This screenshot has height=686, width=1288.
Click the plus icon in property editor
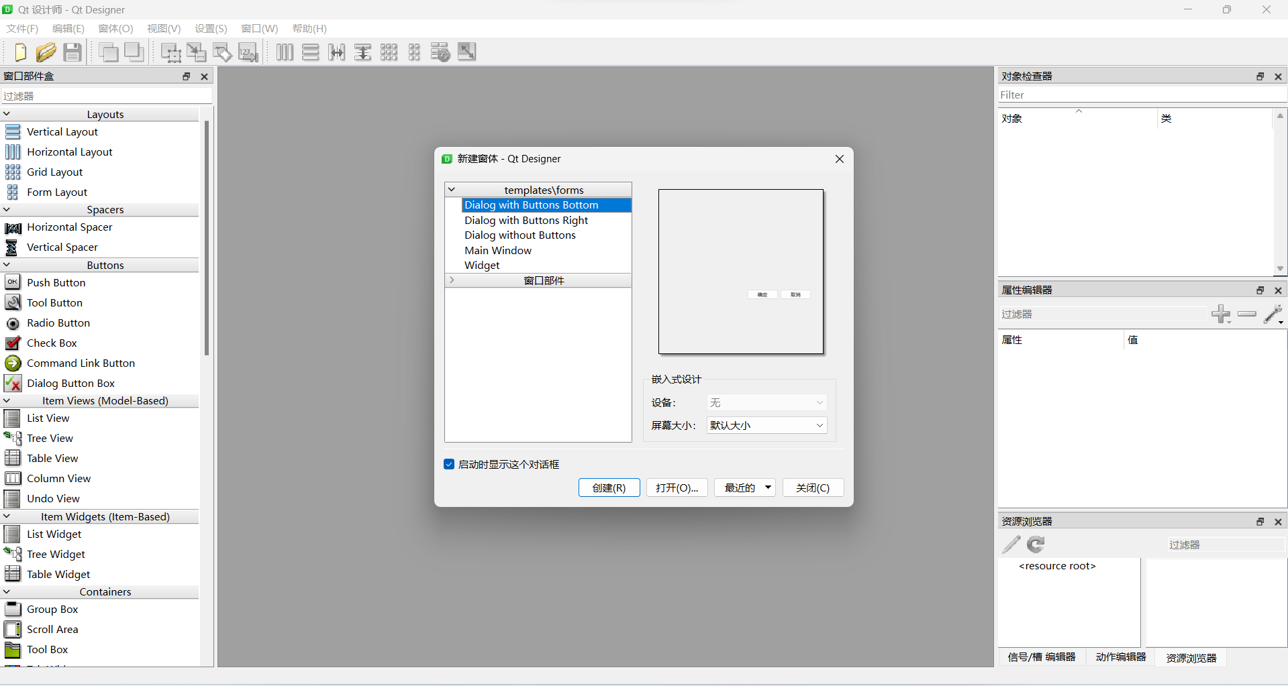1221,314
